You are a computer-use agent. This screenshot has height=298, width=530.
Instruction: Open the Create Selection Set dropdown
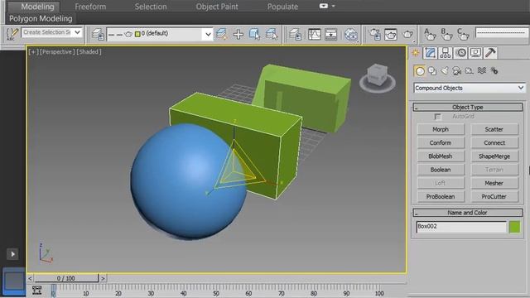(x=77, y=32)
